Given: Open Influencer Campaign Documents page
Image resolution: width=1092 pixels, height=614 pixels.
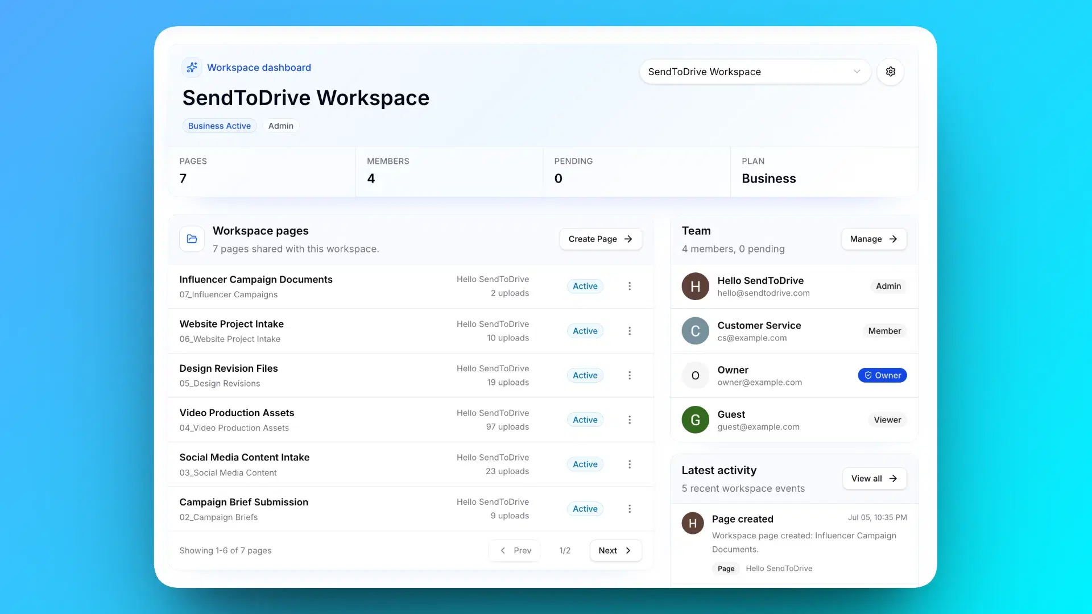Looking at the screenshot, I should 256,280.
